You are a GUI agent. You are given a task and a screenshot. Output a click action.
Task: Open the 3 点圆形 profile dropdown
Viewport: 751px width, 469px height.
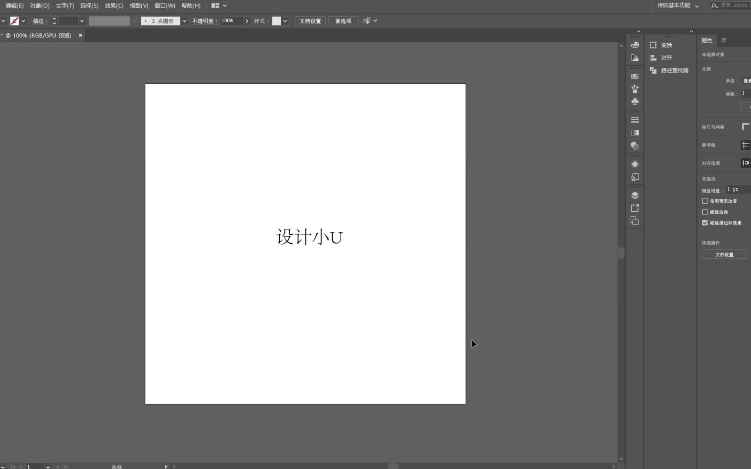tap(184, 21)
